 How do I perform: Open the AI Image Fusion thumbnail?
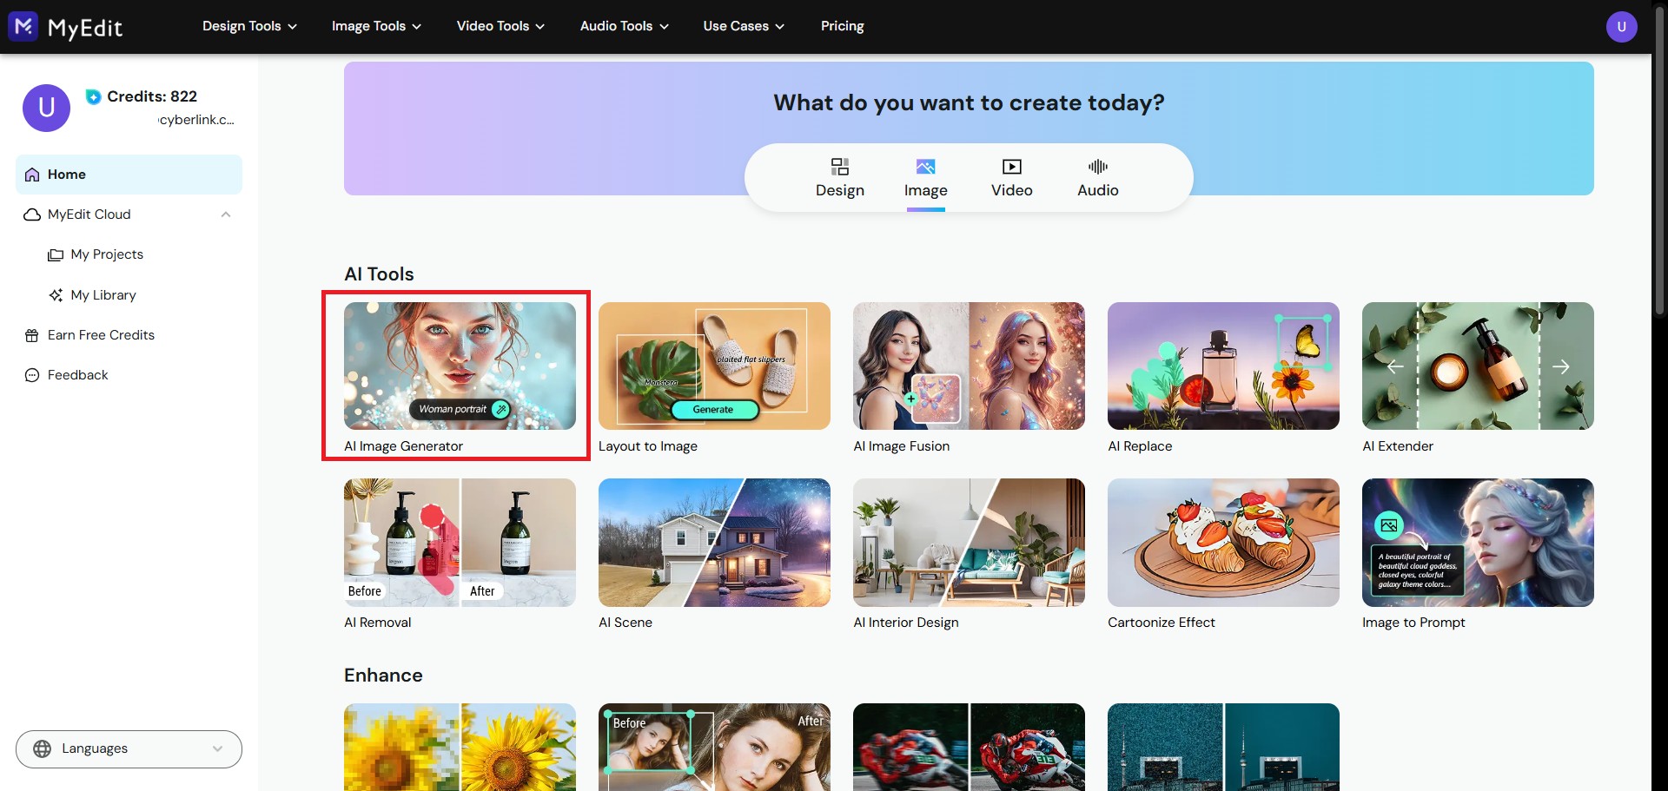coord(969,366)
